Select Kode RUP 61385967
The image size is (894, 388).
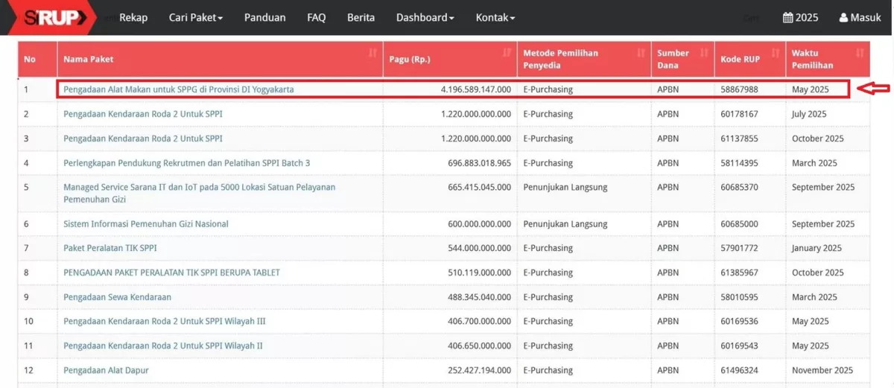739,273
